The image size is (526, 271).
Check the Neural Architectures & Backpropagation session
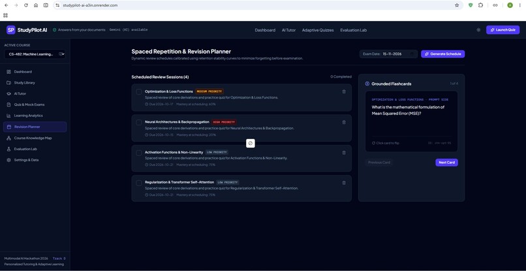click(x=139, y=123)
